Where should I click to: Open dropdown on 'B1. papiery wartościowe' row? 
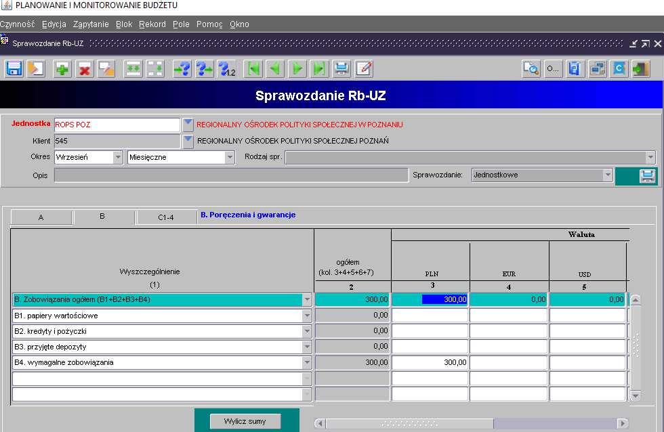307,316
